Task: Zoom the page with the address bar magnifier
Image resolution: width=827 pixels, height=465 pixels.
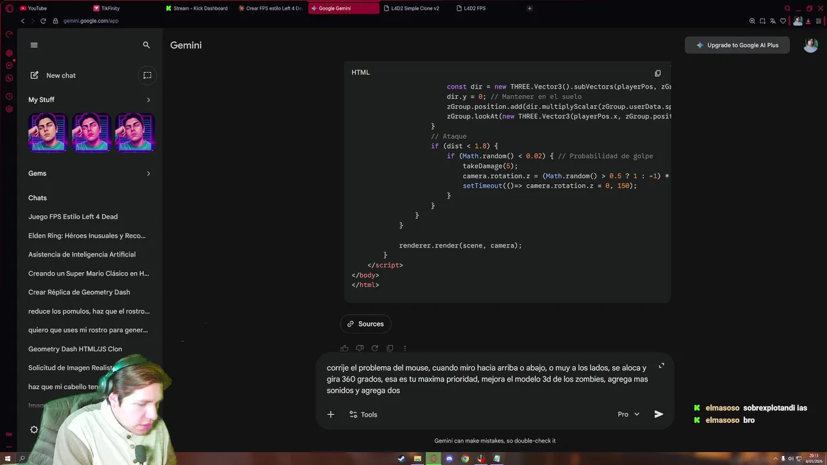Action: (x=752, y=21)
